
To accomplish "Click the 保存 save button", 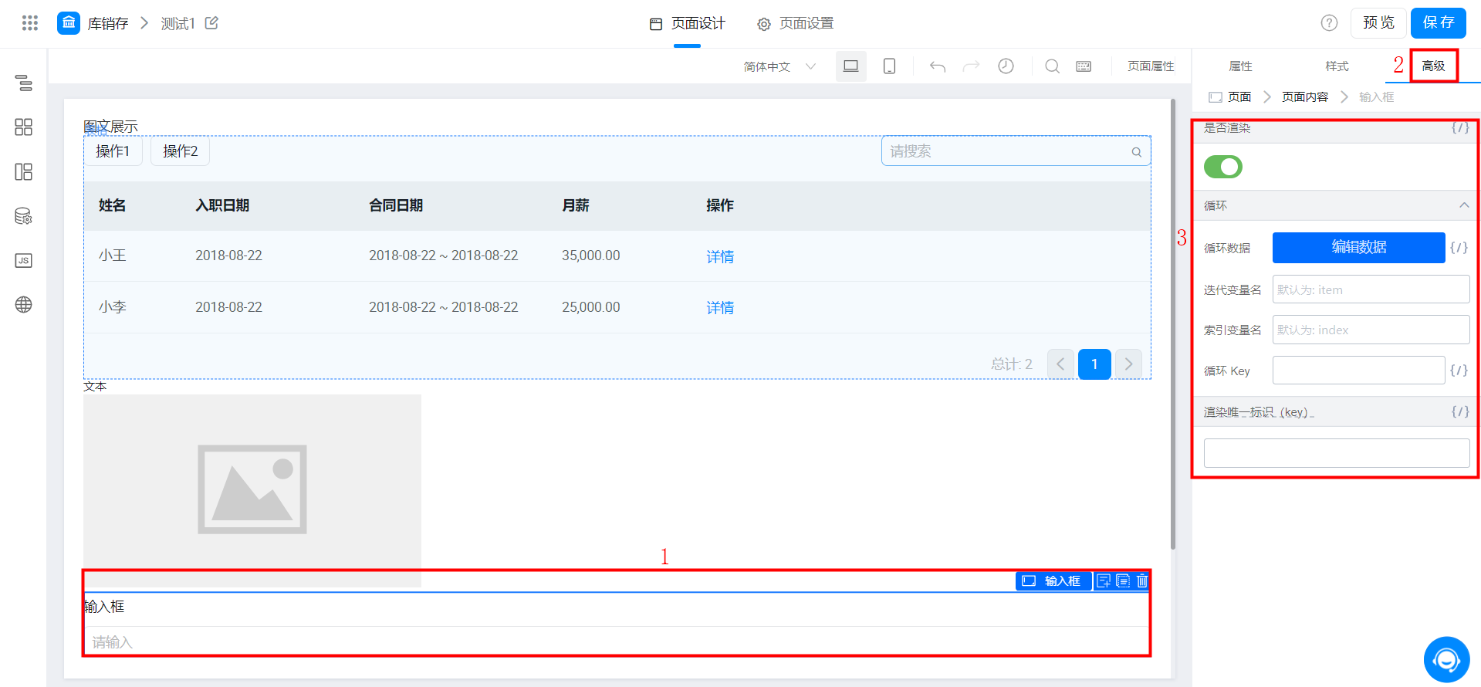I will point(1438,23).
